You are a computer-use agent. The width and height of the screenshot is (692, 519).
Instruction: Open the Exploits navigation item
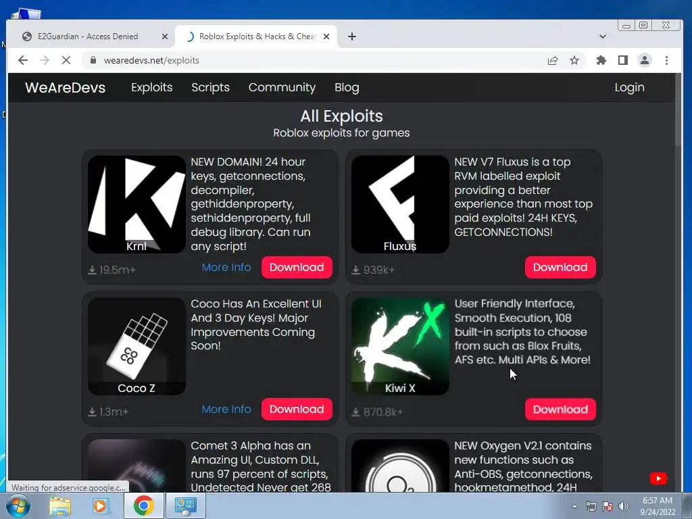click(x=152, y=87)
